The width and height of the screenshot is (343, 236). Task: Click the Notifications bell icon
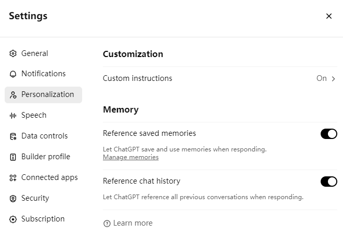coord(13,74)
